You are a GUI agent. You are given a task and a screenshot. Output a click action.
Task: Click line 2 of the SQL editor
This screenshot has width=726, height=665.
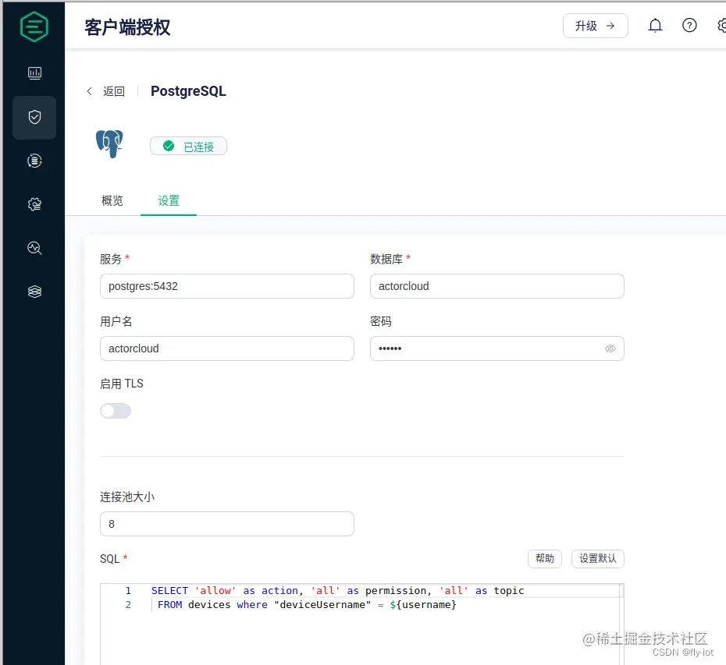coord(312,604)
